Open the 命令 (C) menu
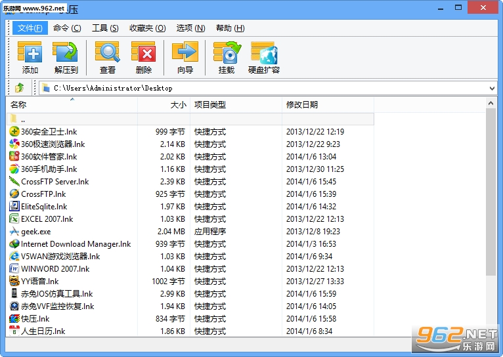Image resolution: width=503 pixels, height=357 pixels. pos(67,28)
